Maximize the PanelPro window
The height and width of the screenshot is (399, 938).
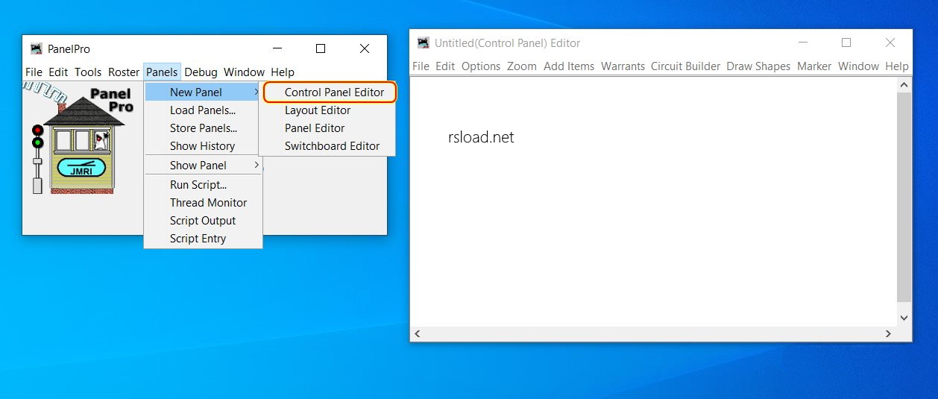[x=321, y=49]
